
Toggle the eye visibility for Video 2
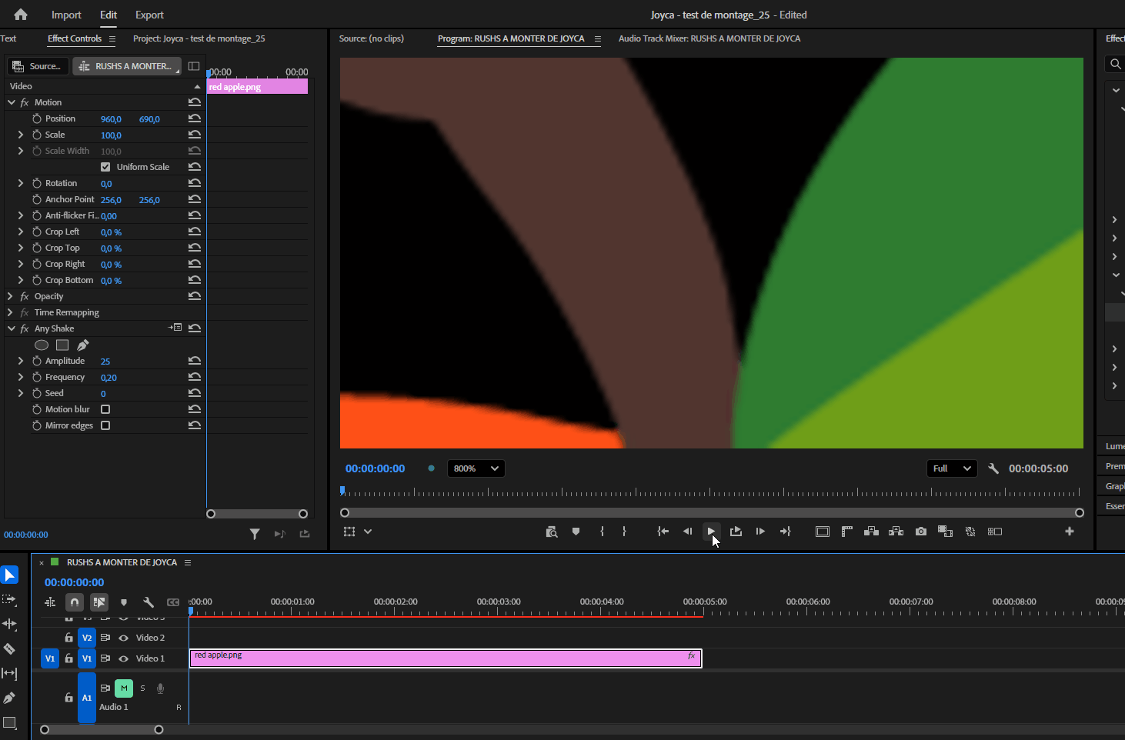pos(123,638)
